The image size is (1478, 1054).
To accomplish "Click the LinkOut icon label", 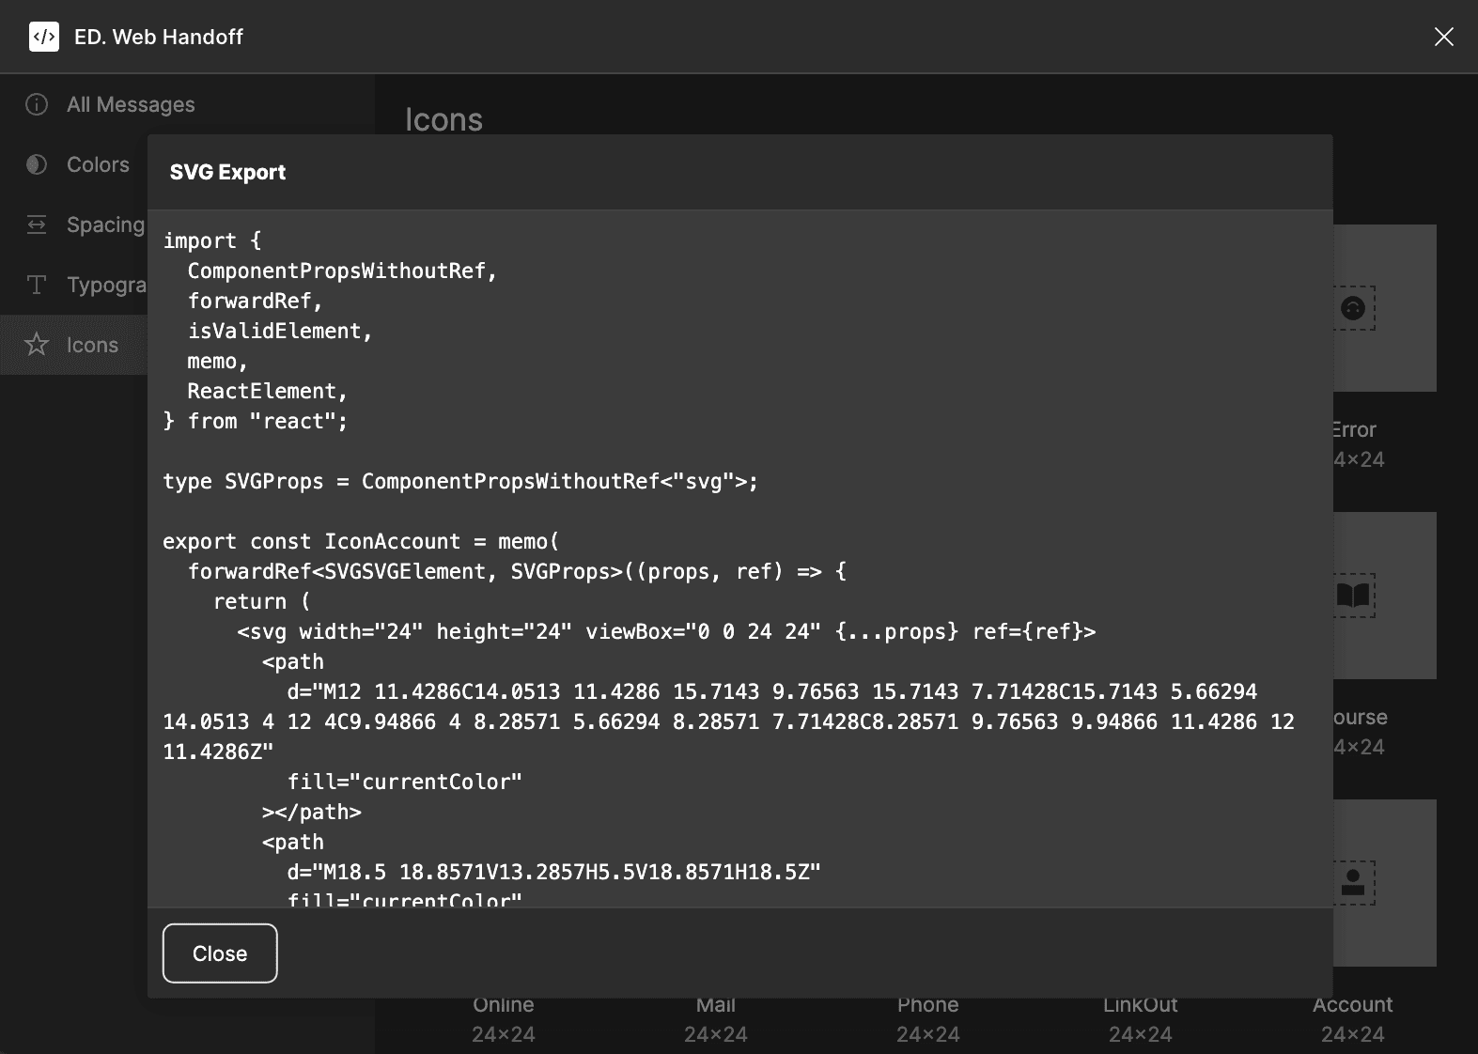I will 1140,1005.
